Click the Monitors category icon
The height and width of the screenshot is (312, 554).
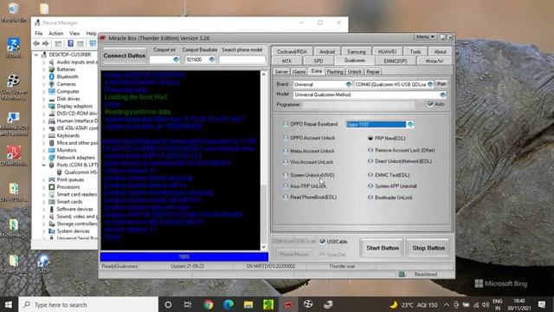52,150
